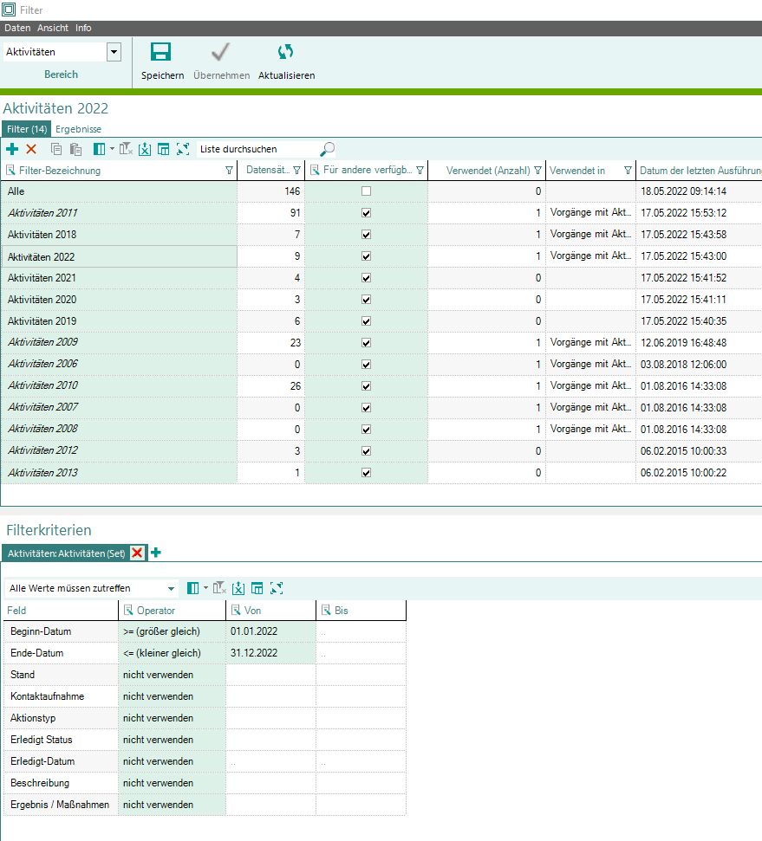This screenshot has width=762, height=841.
Task: Expand the column chooser arrow in the filter list toolbar
Action: [112, 149]
